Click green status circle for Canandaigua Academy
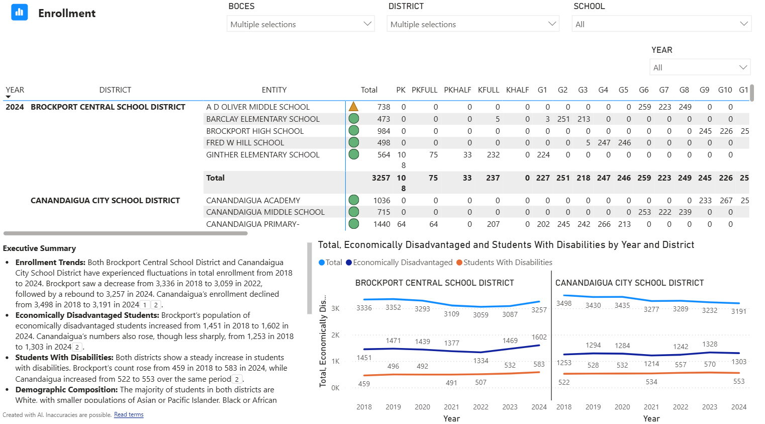 [x=354, y=200]
